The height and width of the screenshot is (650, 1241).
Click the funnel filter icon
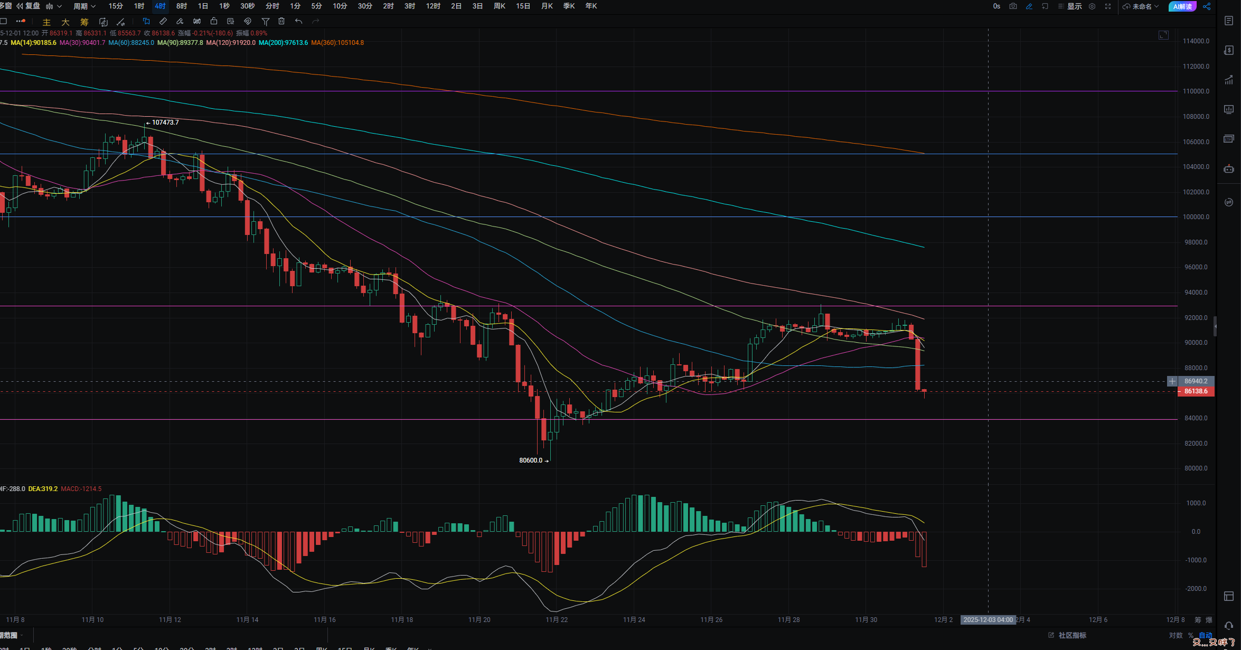(266, 22)
